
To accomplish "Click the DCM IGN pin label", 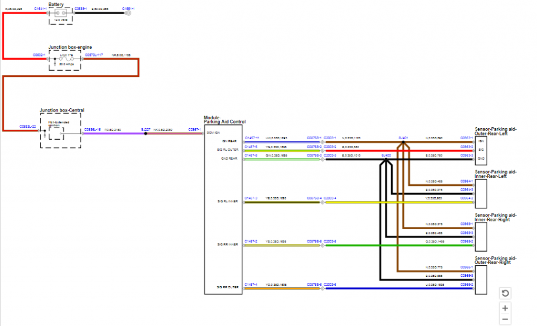I will 213,132.
